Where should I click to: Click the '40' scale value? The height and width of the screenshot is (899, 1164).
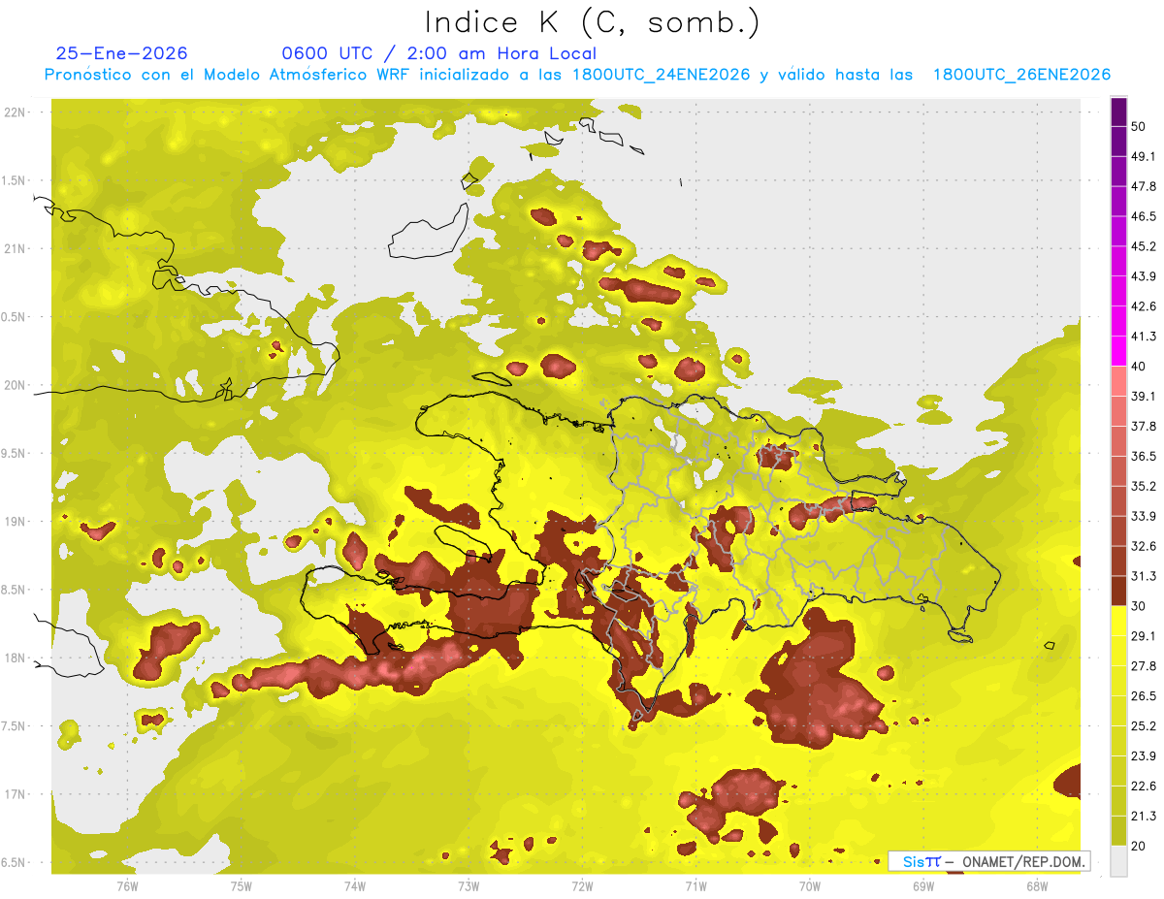(1139, 367)
